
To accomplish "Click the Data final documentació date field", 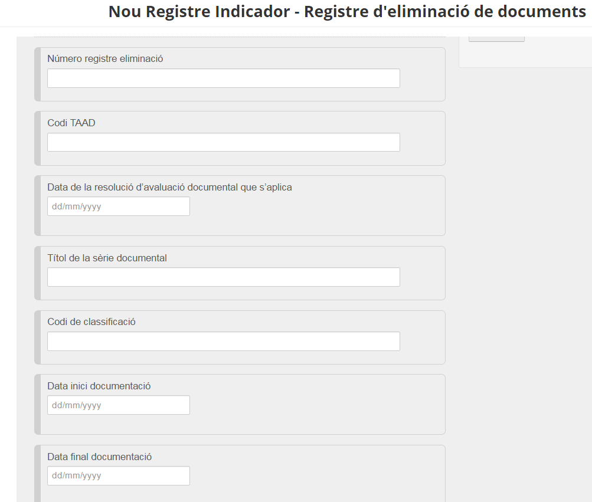I will pos(118,475).
